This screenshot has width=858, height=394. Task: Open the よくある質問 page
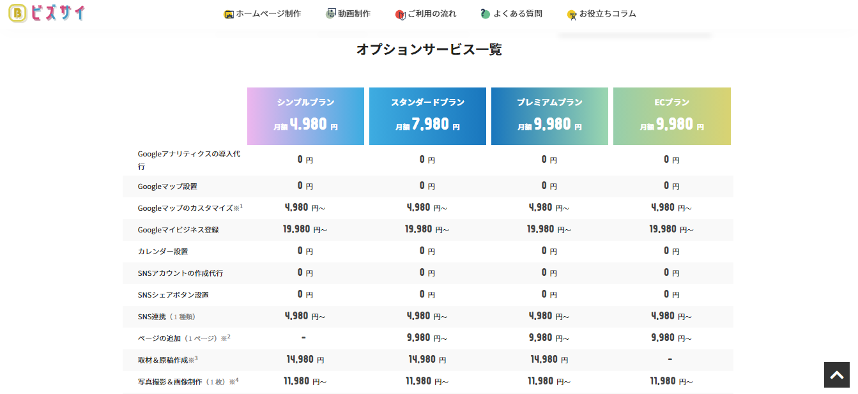(517, 14)
